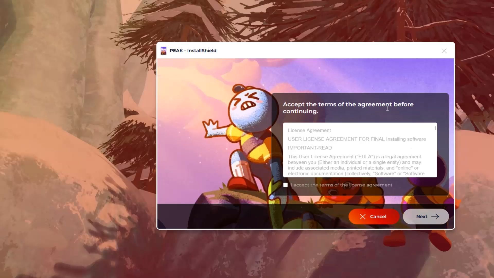Viewport: 494px width, 278px height.
Task: Click the 'PEAK - InstallShield' window title
Action: pyautogui.click(x=193, y=51)
